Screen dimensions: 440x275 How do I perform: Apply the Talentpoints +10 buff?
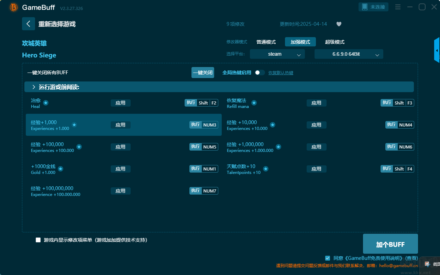[317, 169]
